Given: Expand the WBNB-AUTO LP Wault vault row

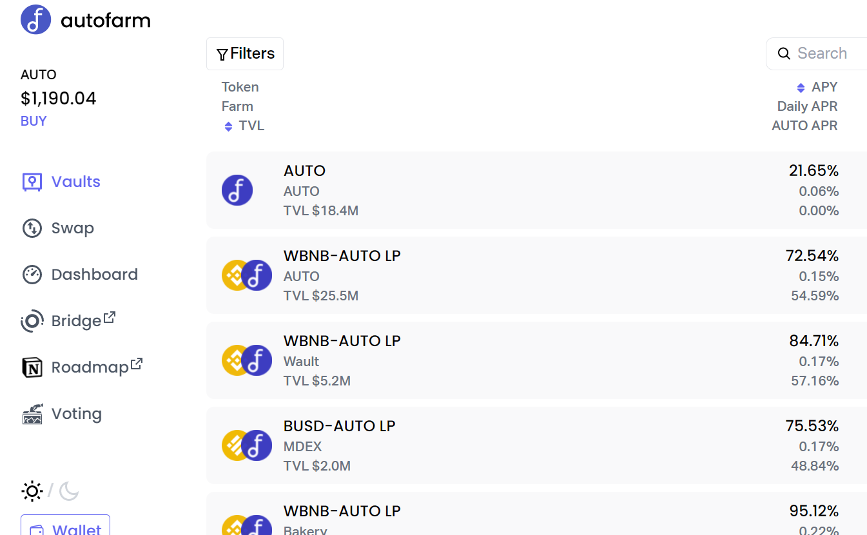Looking at the screenshot, I should click(536, 360).
